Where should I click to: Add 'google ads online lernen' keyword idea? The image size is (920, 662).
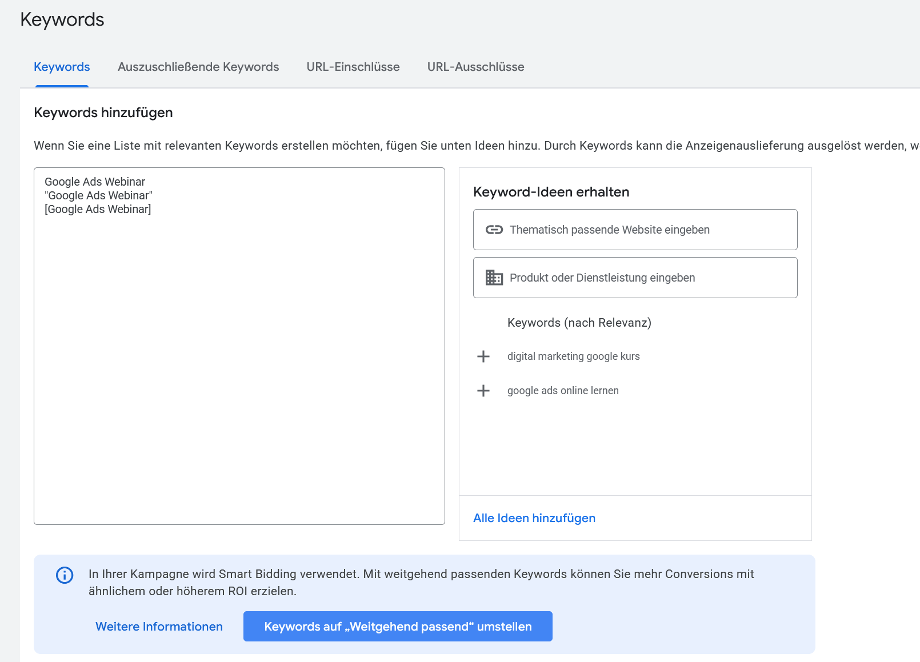562,391
